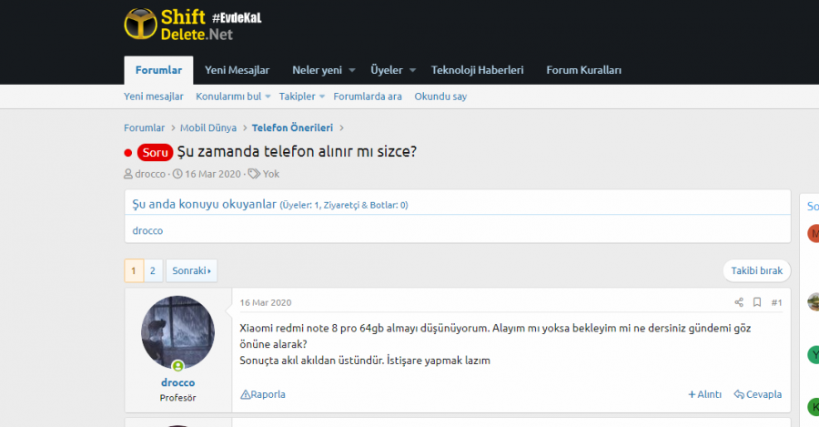Image resolution: width=819 pixels, height=427 pixels.
Task: Open drocco's avatar image in the post
Action: point(177,332)
